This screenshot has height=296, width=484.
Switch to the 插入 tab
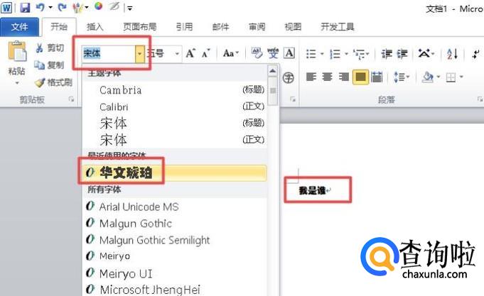coord(95,27)
